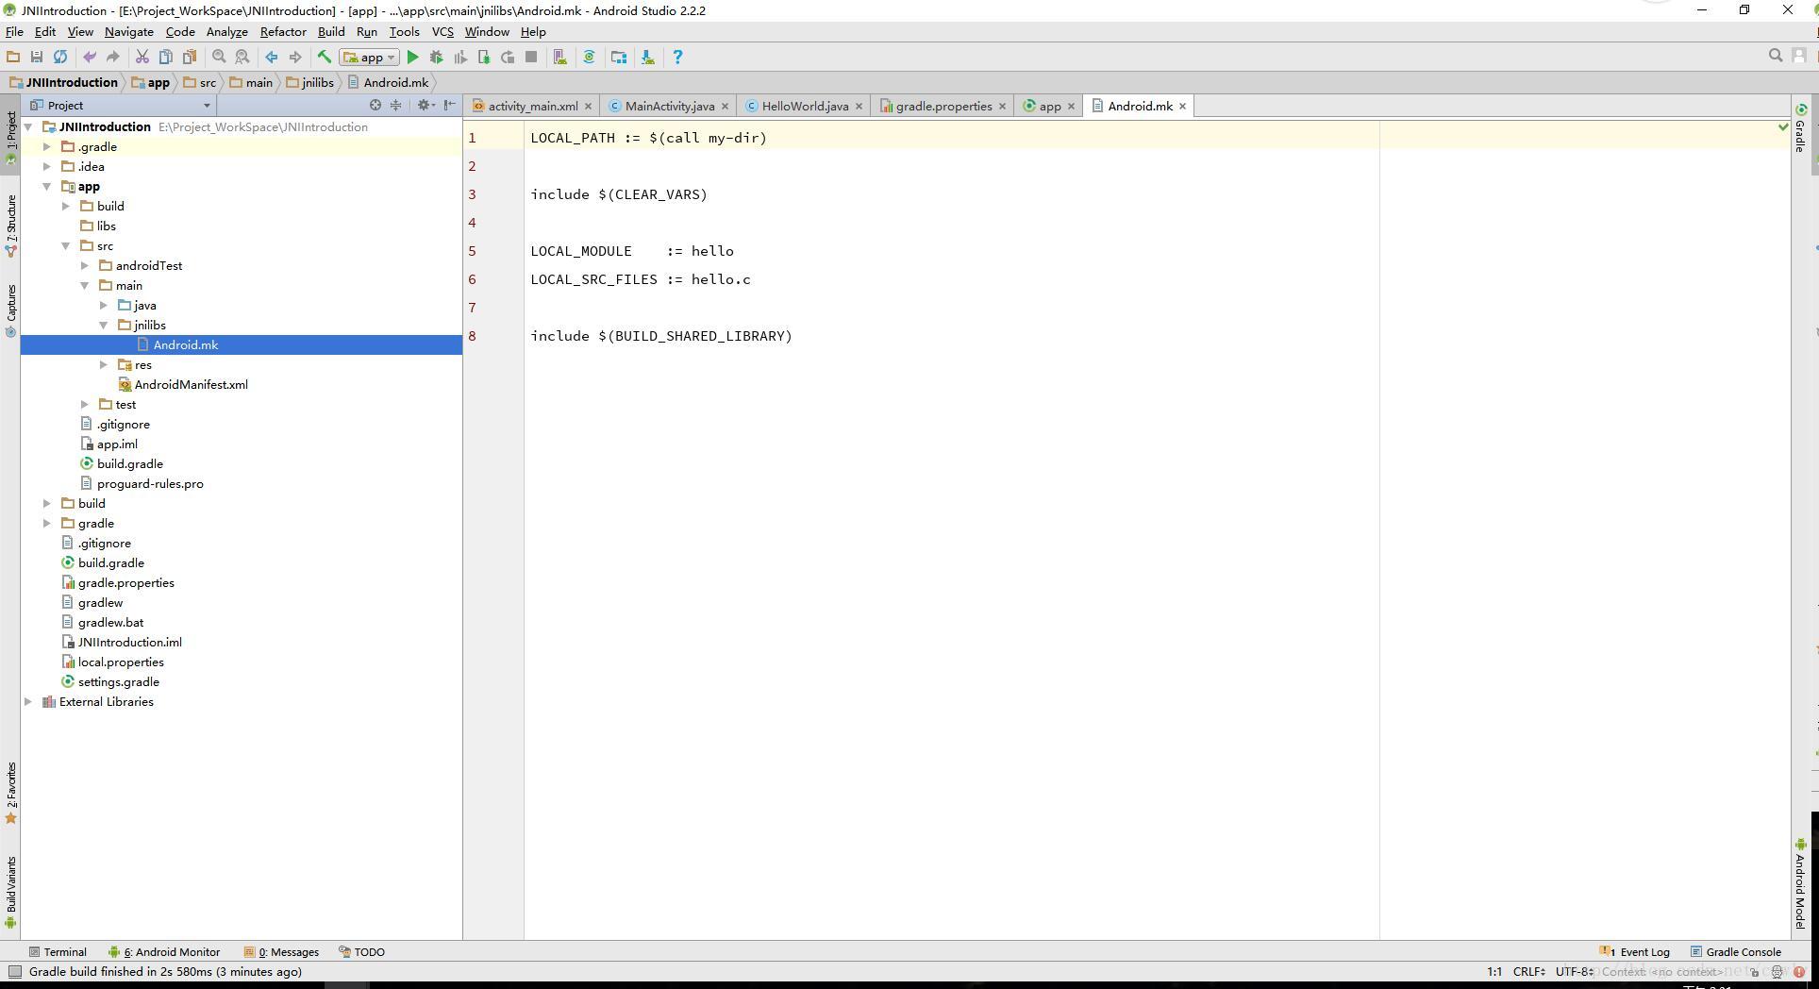The height and width of the screenshot is (989, 1819).
Task: Open Project panel gear settings
Action: [426, 105]
